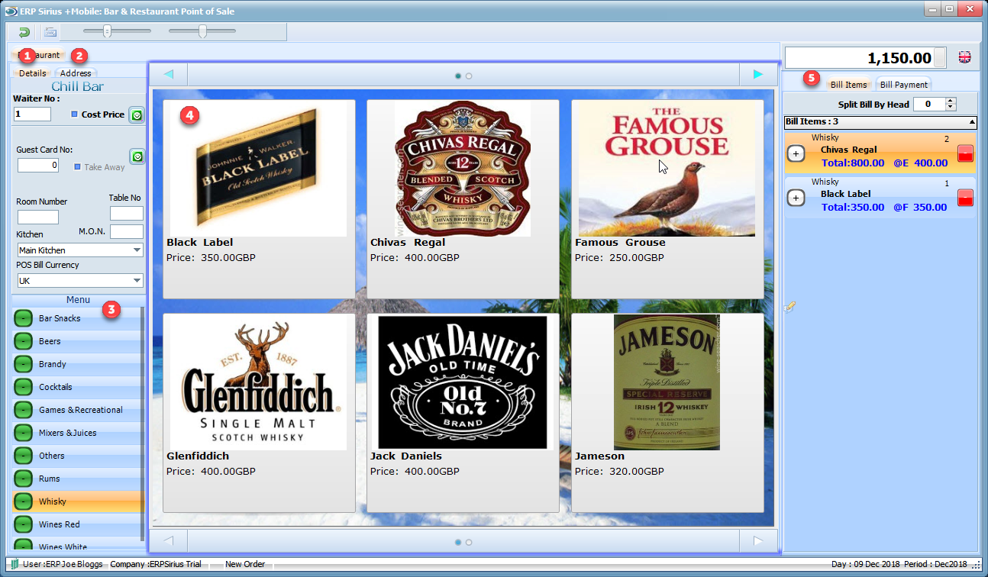The width and height of the screenshot is (988, 577).
Task: Click the M.O.N. input field
Action: (127, 231)
